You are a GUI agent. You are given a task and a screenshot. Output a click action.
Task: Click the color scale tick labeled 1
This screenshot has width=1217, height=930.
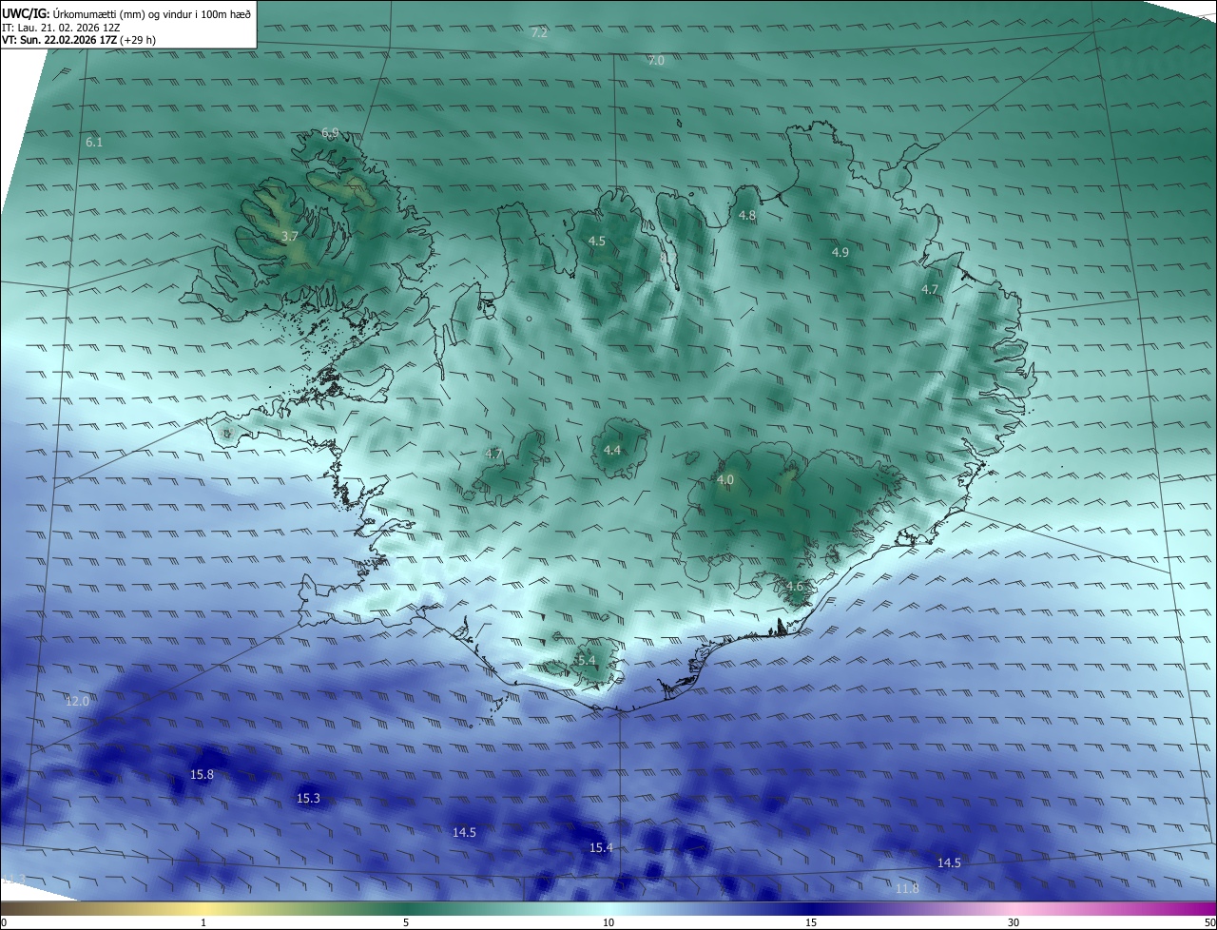coord(203,922)
